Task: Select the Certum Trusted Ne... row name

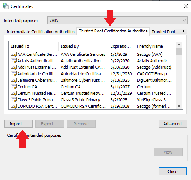Action: [37, 93]
